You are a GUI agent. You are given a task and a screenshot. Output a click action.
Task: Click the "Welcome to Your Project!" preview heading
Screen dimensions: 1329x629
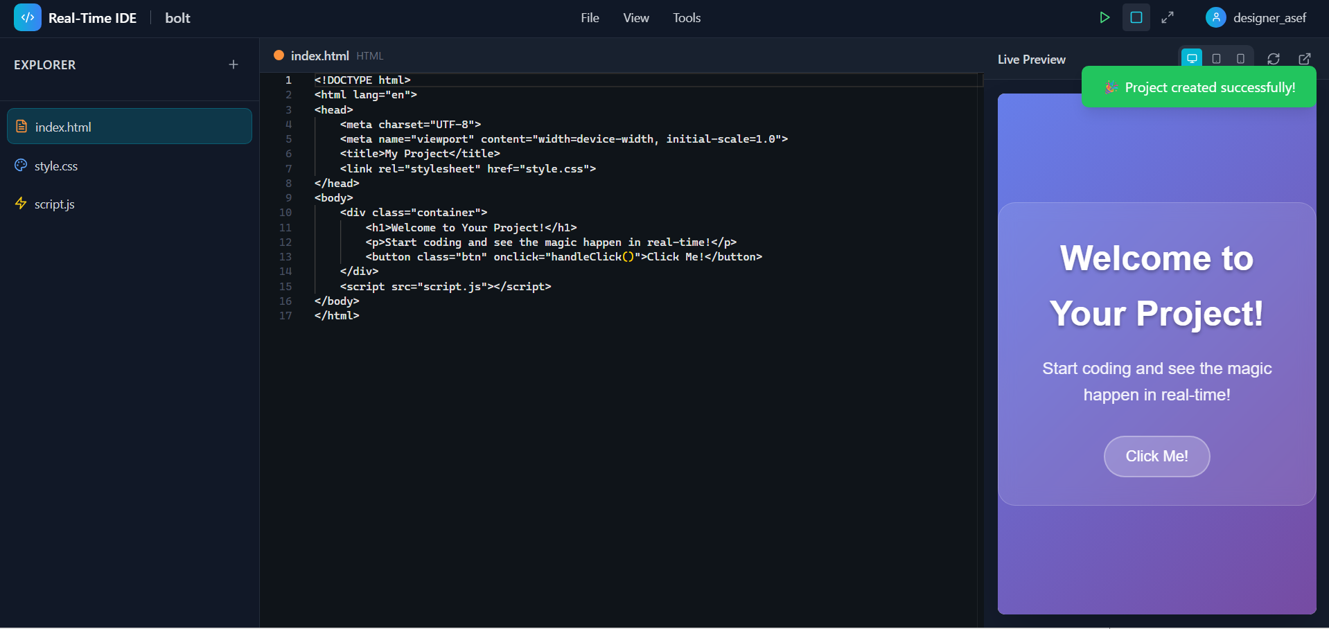[1156, 285]
